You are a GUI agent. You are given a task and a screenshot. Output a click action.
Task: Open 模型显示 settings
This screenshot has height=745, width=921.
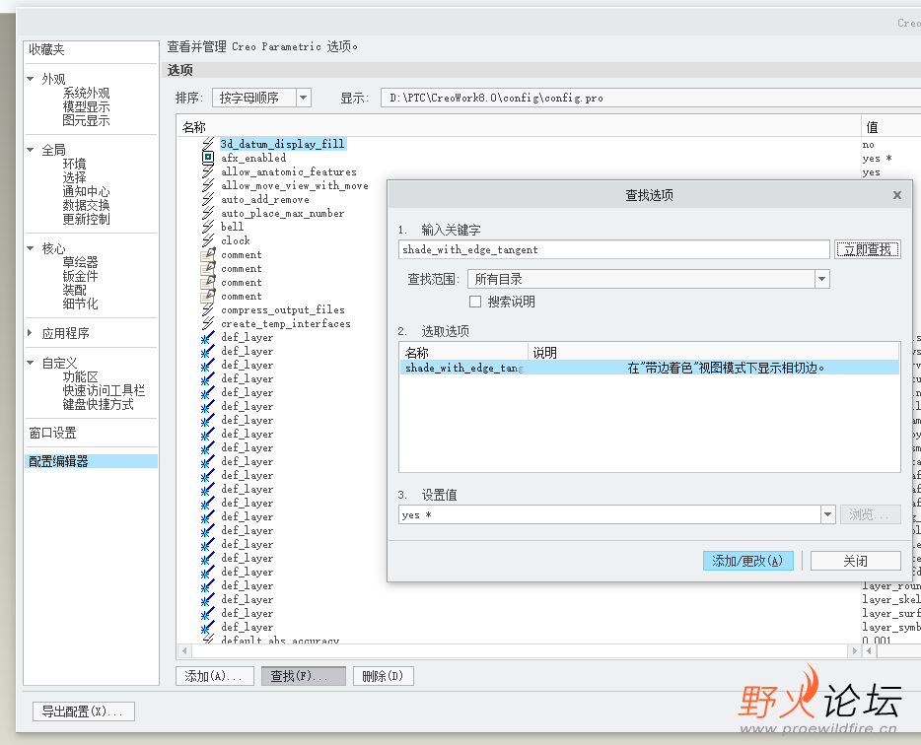point(87,106)
